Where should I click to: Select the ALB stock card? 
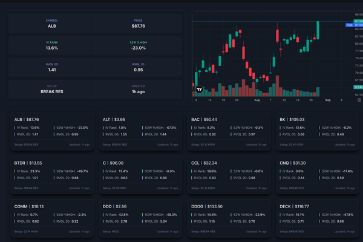click(52, 131)
